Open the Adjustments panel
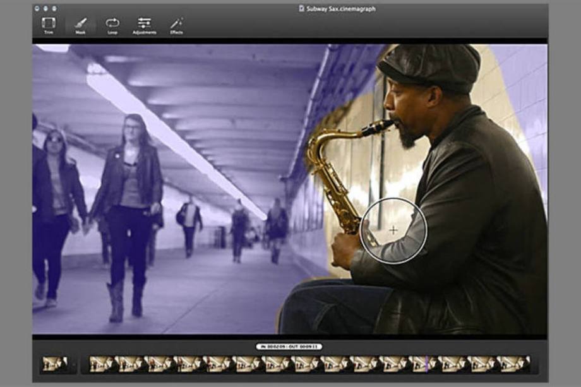Image resolution: width=581 pixels, height=387 pixels. click(x=145, y=24)
